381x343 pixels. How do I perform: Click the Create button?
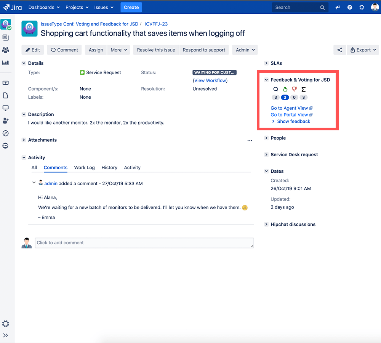pos(131,8)
